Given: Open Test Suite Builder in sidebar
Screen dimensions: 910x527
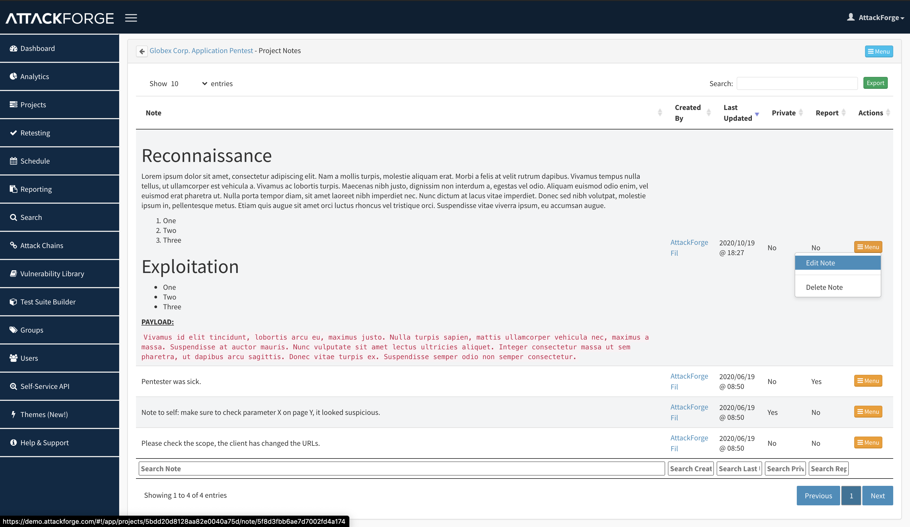Looking at the screenshot, I should click(60, 302).
